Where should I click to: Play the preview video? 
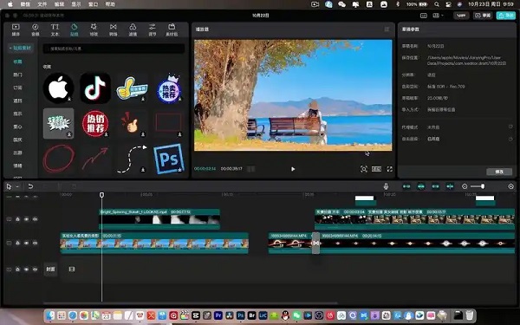pos(293,169)
